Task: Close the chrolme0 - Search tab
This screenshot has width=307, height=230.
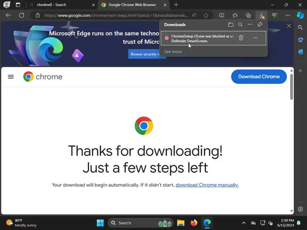Action: point(94,5)
